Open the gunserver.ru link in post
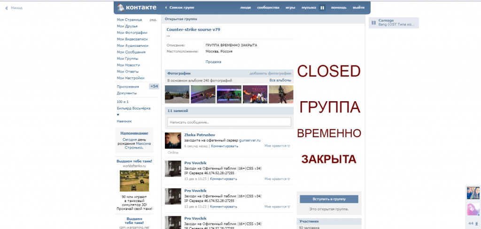Screen dimensions: 481x229 249,140
